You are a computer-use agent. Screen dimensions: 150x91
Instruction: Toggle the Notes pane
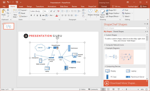point(82,89)
